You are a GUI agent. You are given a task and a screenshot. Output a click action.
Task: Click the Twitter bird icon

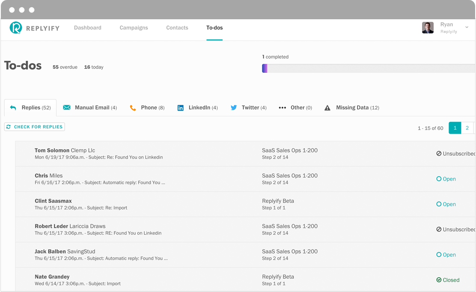(233, 107)
